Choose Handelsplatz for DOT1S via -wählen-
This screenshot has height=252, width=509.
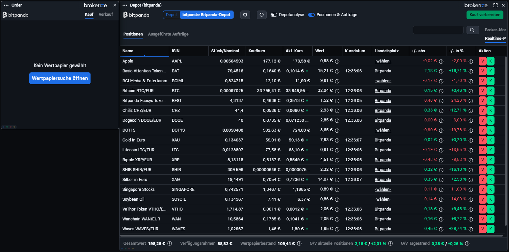[383, 130]
